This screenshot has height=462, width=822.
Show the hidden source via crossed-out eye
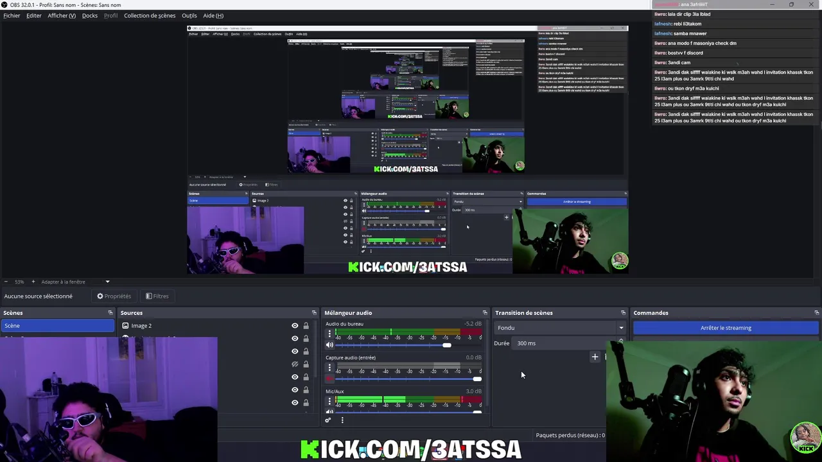[295, 364]
